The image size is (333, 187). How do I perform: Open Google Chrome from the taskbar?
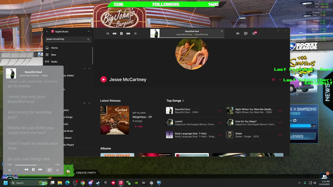click(83, 183)
